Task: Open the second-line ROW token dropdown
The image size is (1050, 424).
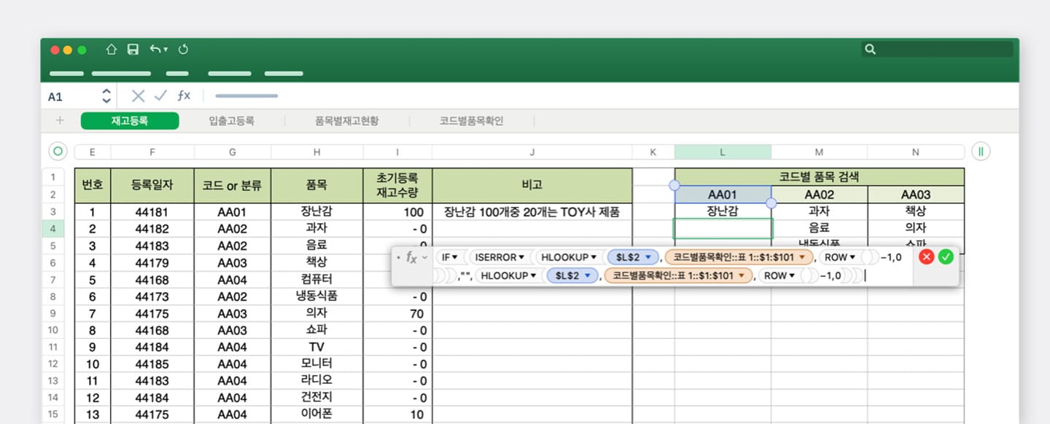Action: click(792, 275)
